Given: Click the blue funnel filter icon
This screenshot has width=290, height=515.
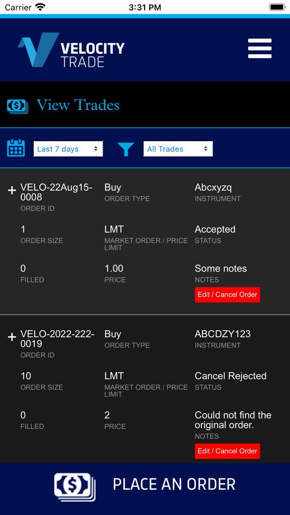Looking at the screenshot, I should pos(126,149).
